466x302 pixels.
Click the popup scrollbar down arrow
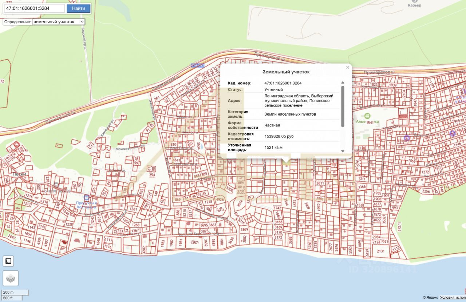pyautogui.click(x=343, y=151)
